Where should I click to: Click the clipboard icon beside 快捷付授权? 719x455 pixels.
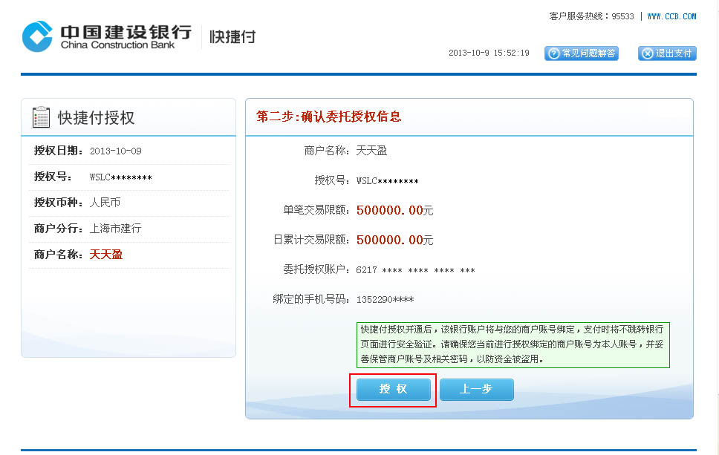point(41,117)
